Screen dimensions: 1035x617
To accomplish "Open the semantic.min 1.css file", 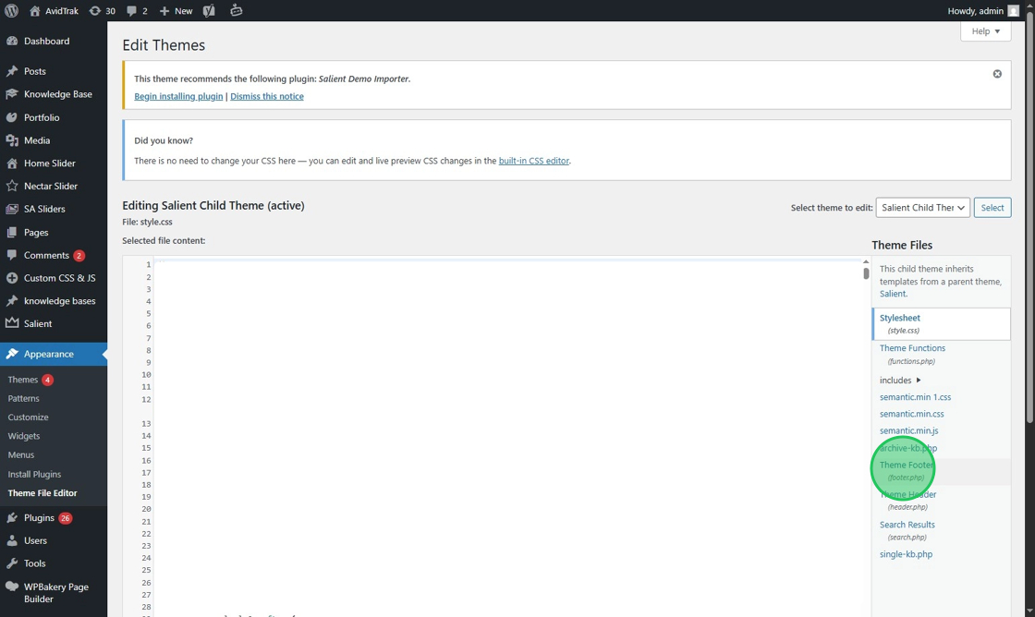I will pos(915,396).
